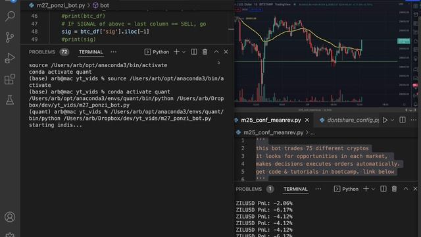
Task: Open the Run and Debug view
Action: point(10,58)
